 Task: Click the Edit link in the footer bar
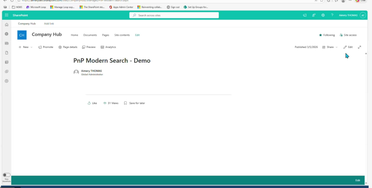point(357,180)
